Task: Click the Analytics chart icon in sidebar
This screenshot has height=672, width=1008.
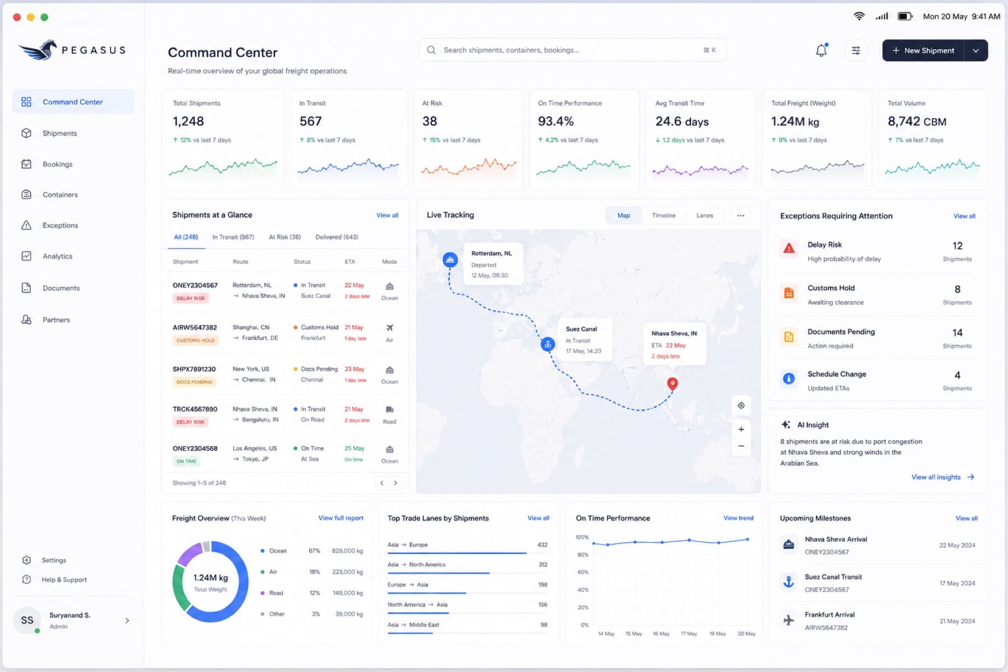Action: point(26,256)
